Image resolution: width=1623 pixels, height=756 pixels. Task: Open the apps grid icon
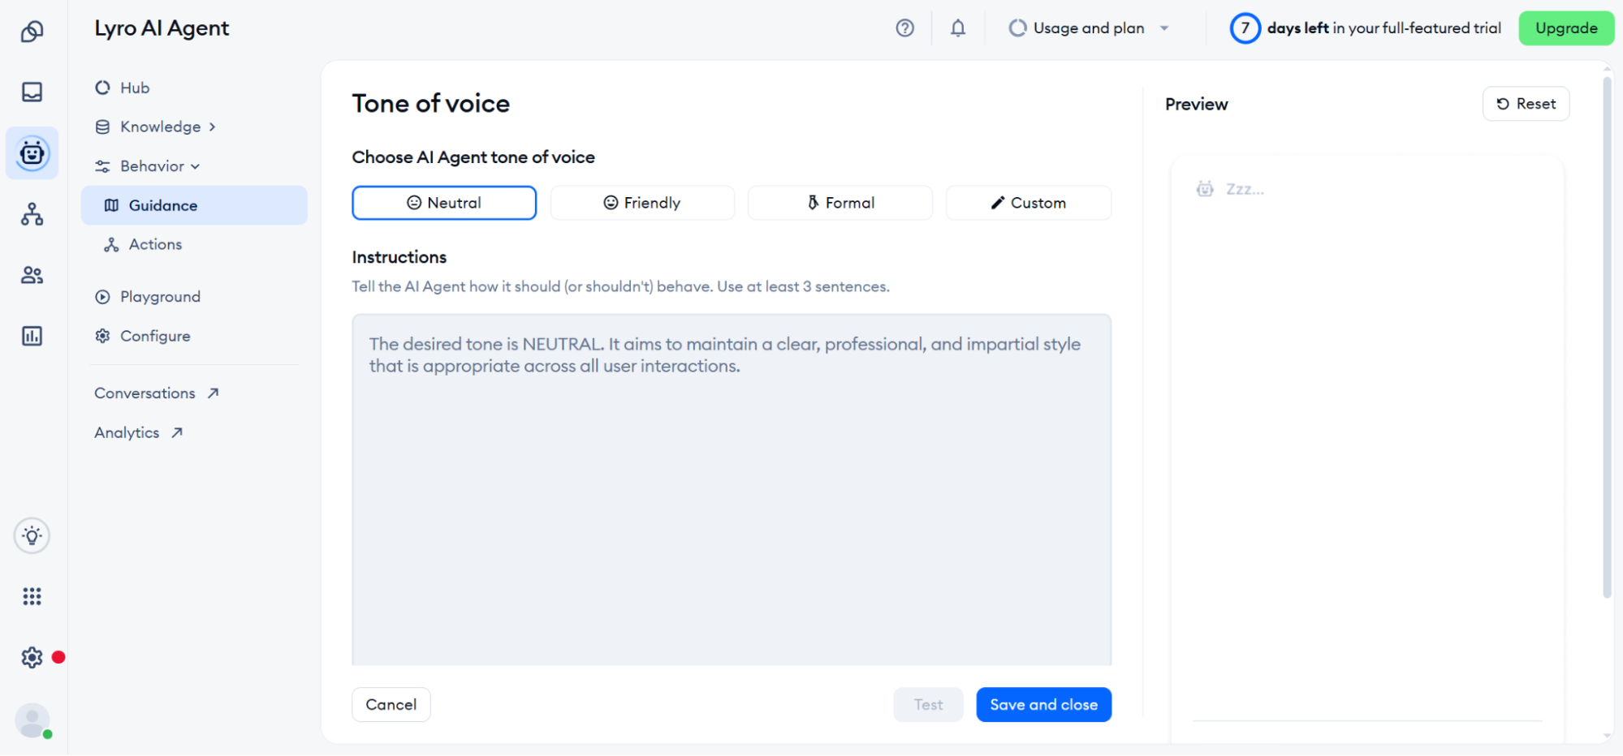pos(32,596)
